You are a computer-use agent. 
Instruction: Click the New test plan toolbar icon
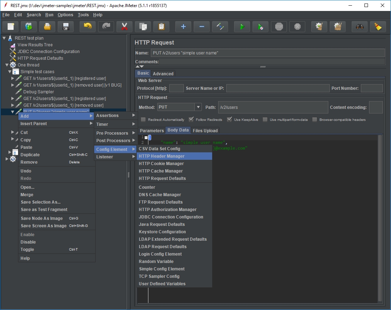tap(11, 27)
